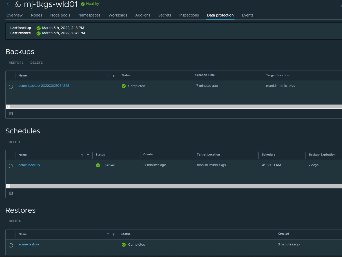This screenshot has height=257, width=342.
Task: Open column toggle under Backups table
Action: tap(11, 114)
